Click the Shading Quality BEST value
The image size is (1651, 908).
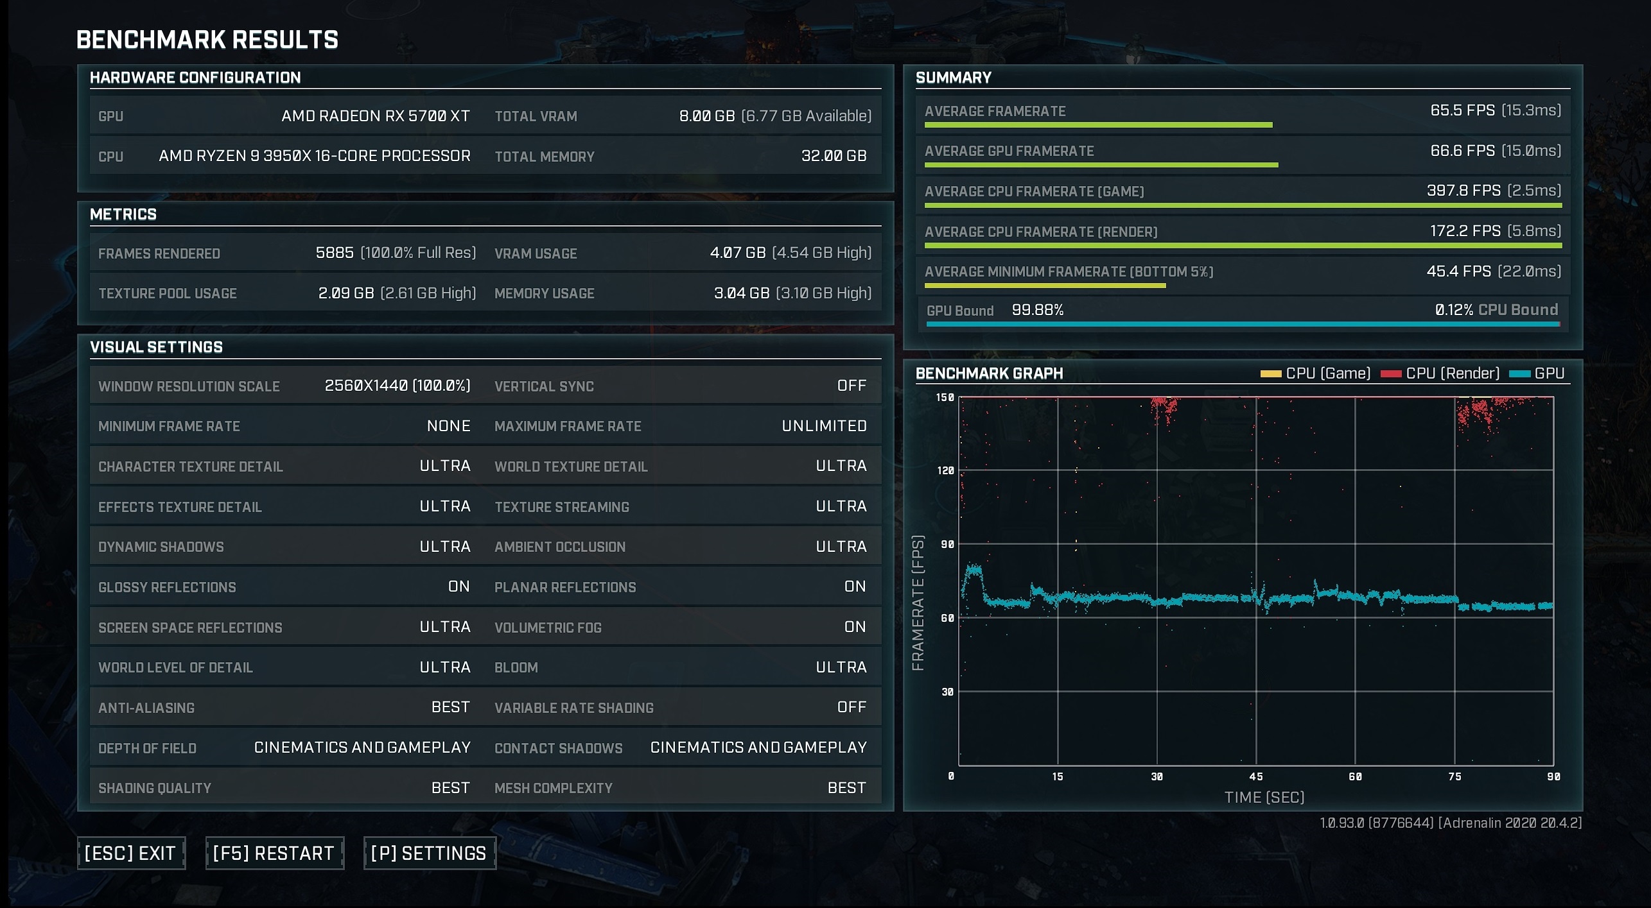[451, 788]
